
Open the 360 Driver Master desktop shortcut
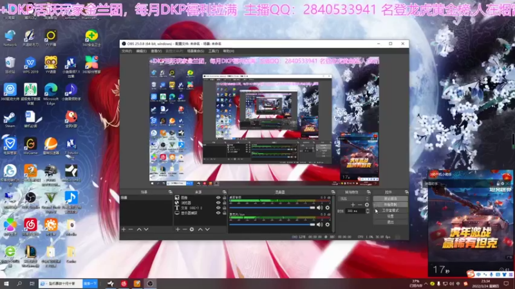tap(10, 92)
